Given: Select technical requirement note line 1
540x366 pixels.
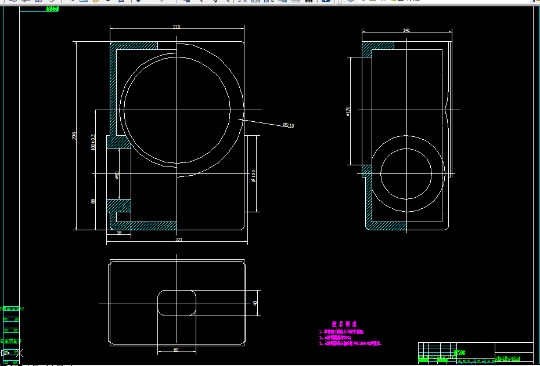Looking at the screenshot, I should point(341,332).
